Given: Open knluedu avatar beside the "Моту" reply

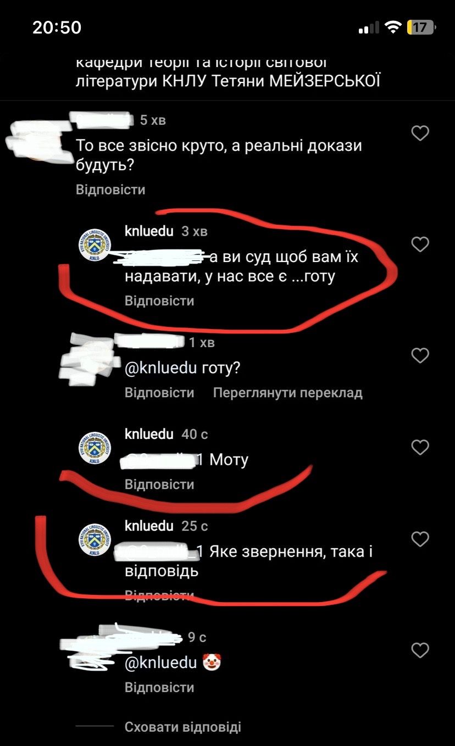Looking at the screenshot, I should 96,448.
